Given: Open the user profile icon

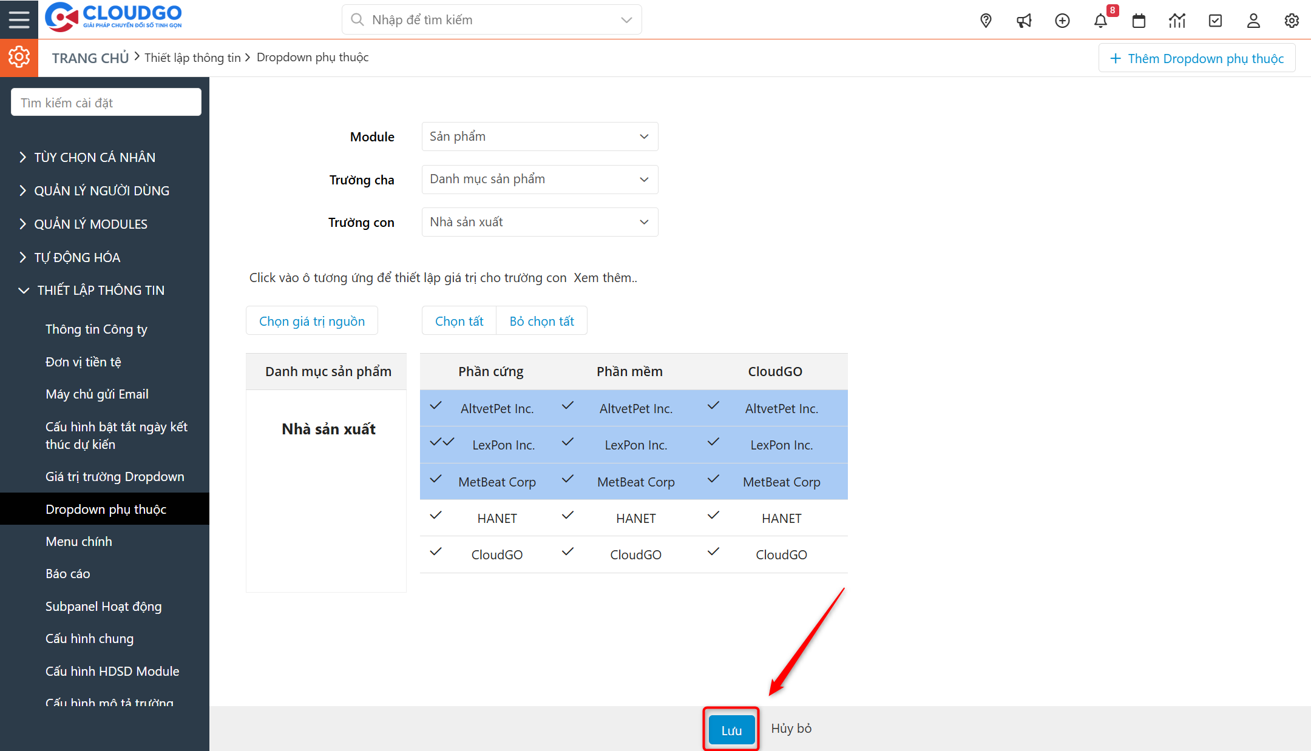Looking at the screenshot, I should 1253,21.
